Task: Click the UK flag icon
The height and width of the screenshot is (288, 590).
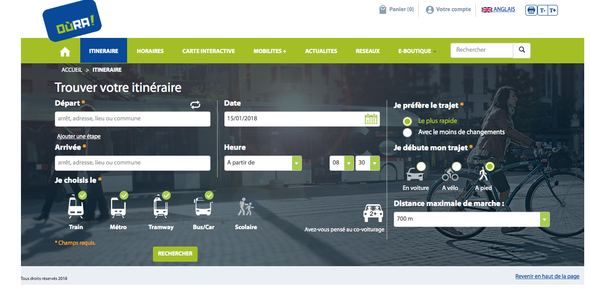Action: (x=487, y=9)
